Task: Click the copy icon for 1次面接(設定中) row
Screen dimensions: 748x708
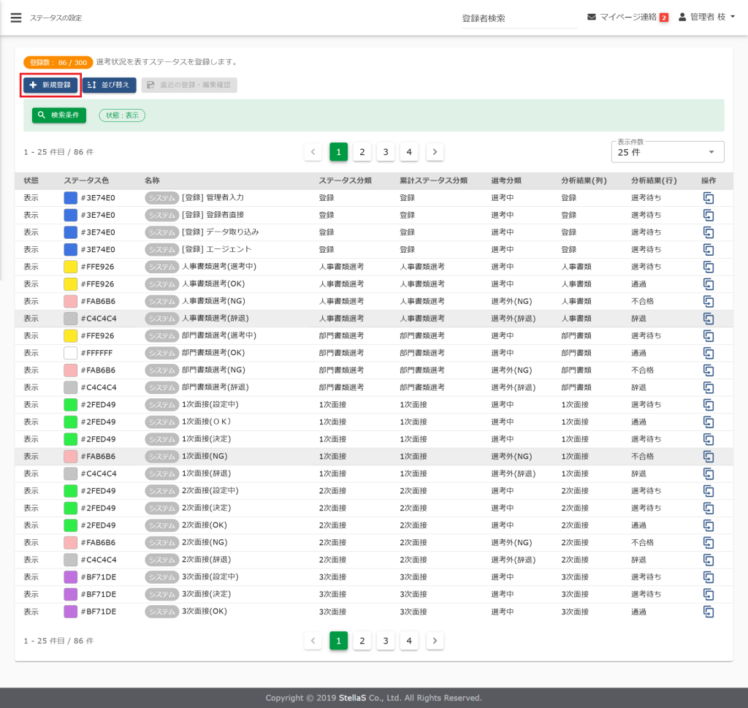Action: pos(708,404)
